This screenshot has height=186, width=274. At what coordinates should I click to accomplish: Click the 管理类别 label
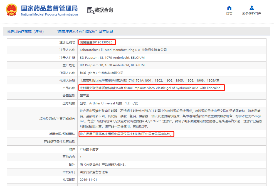(x=69, y=96)
